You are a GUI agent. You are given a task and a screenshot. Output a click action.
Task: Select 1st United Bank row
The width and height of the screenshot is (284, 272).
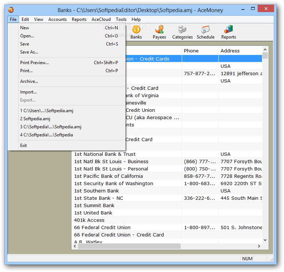pyautogui.click(x=167, y=213)
